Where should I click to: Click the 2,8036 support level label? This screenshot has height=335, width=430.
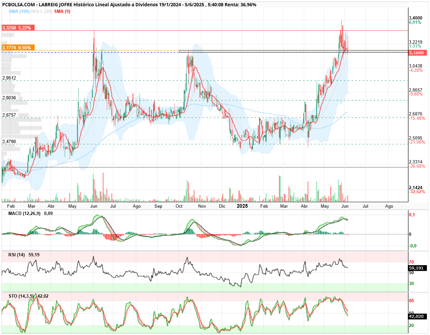click(9, 98)
